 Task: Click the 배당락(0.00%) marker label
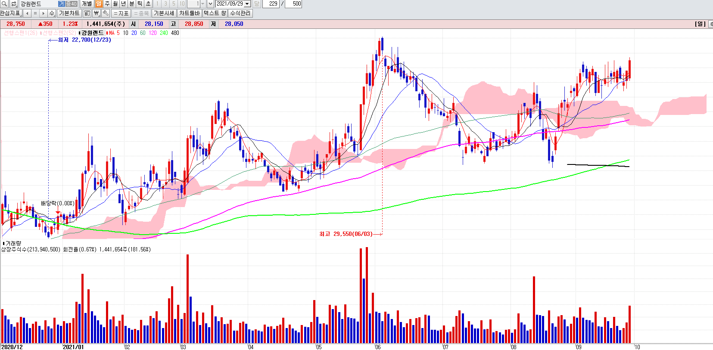pyautogui.click(x=58, y=203)
